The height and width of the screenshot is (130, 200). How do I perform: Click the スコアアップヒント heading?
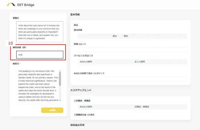81,90
